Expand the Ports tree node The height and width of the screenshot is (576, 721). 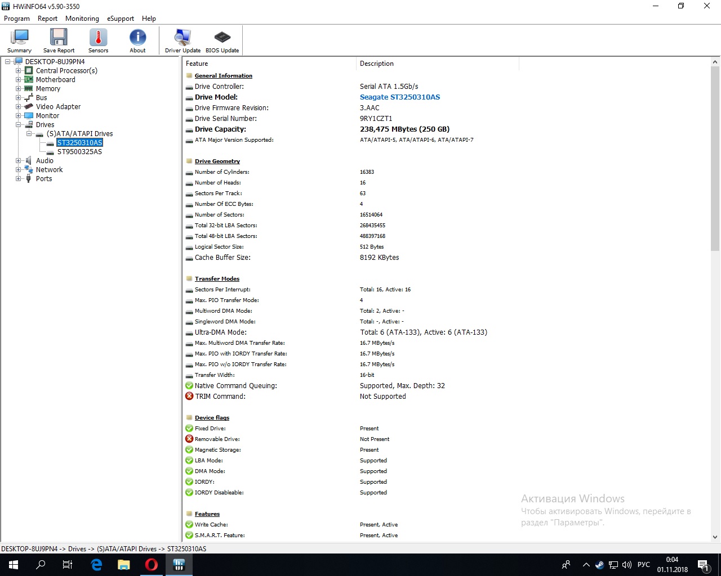pos(19,179)
